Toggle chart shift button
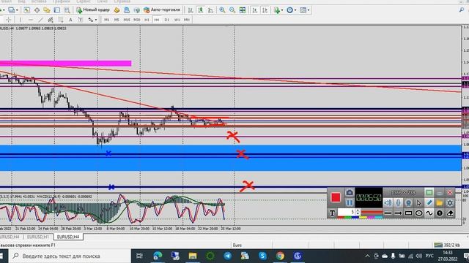This screenshot has width=469, height=263. 265,10
